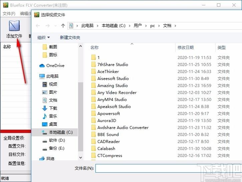Click 新建文件夹 button
The image size is (242, 182).
click(x=70, y=37)
